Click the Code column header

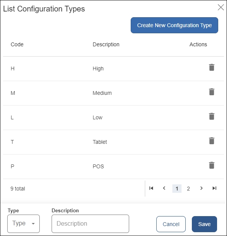coord(17,44)
